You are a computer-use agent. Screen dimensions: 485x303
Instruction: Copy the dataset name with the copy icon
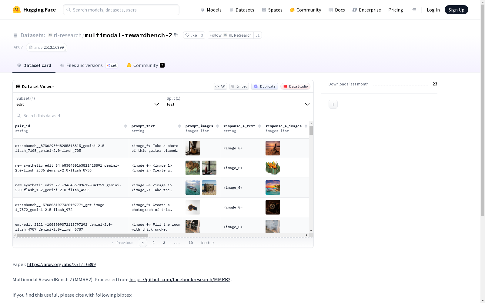click(176, 35)
